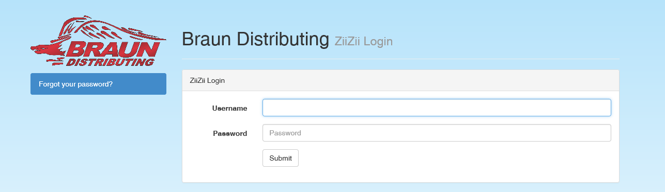Screen dimensions: 665x192
Task: Select the blue password recovery button
Action: (x=98, y=84)
